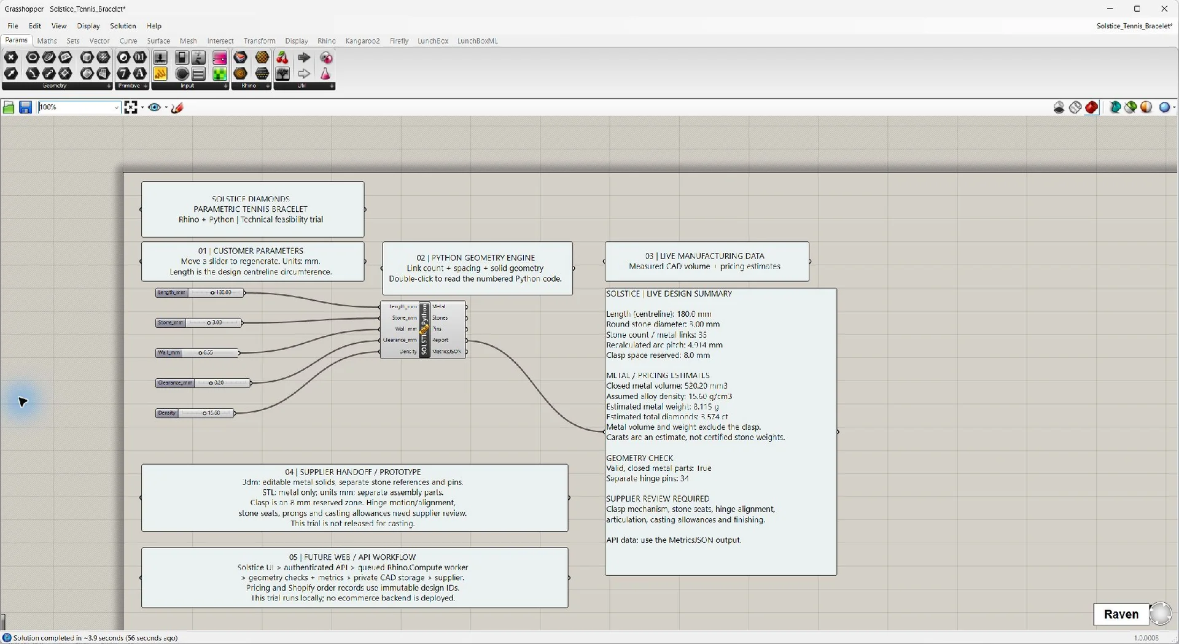Select the Control Knob input icon

click(182, 73)
